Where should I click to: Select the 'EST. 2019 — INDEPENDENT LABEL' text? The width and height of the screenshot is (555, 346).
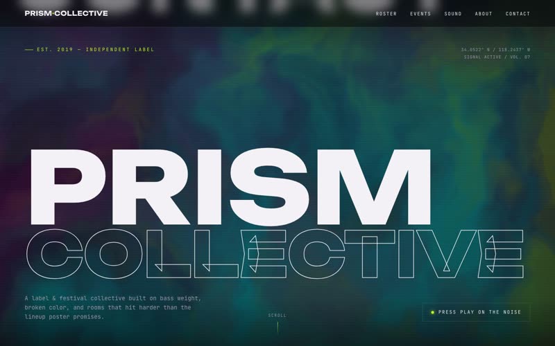point(96,49)
